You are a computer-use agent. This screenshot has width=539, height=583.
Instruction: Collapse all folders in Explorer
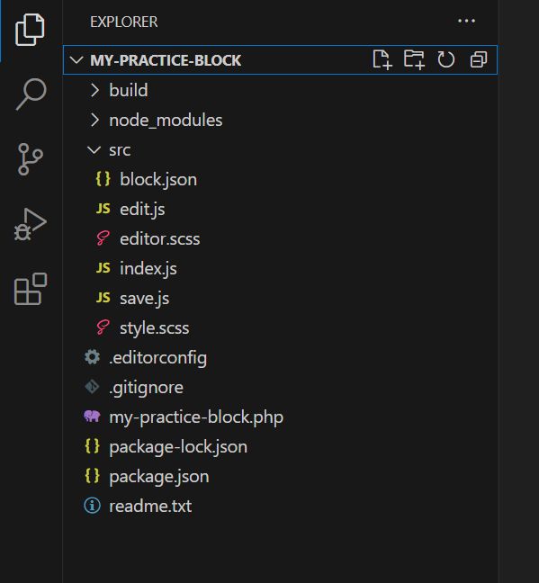[479, 59]
